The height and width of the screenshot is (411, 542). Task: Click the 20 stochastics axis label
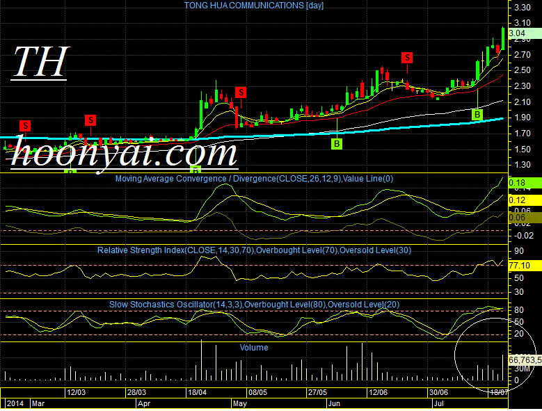click(519, 334)
